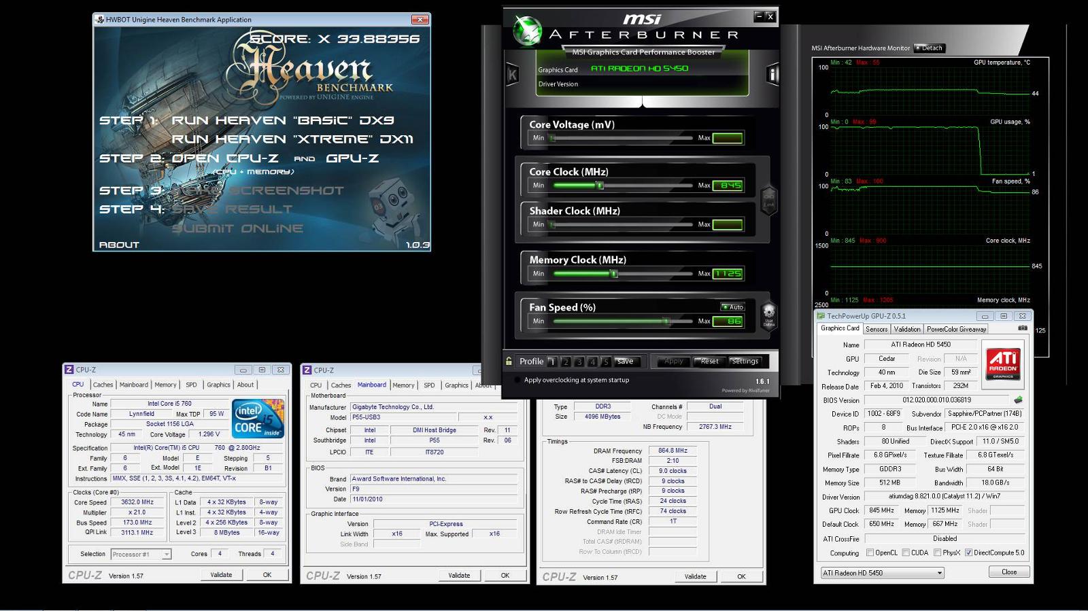Viewport: 1088px width, 611px height.
Task: Open the About tab in the CPU window of CPU-Z
Action: click(245, 385)
